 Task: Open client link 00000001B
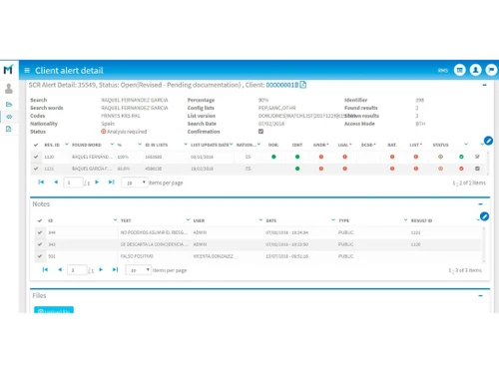[282, 85]
